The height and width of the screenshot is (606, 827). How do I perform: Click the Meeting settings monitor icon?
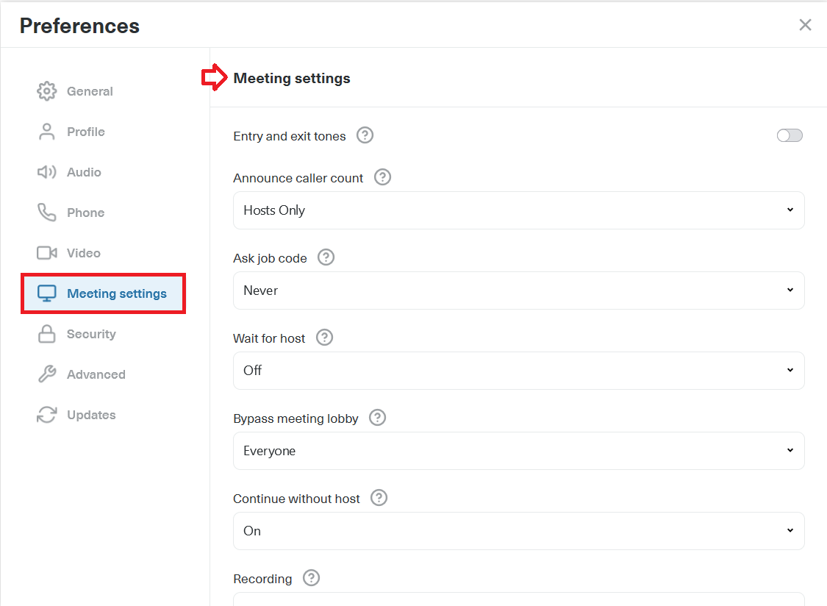46,293
